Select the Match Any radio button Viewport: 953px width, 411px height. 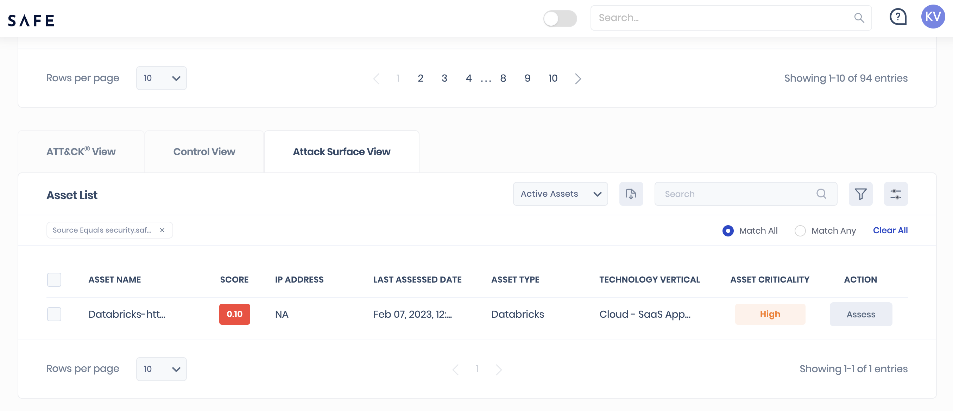[801, 230]
